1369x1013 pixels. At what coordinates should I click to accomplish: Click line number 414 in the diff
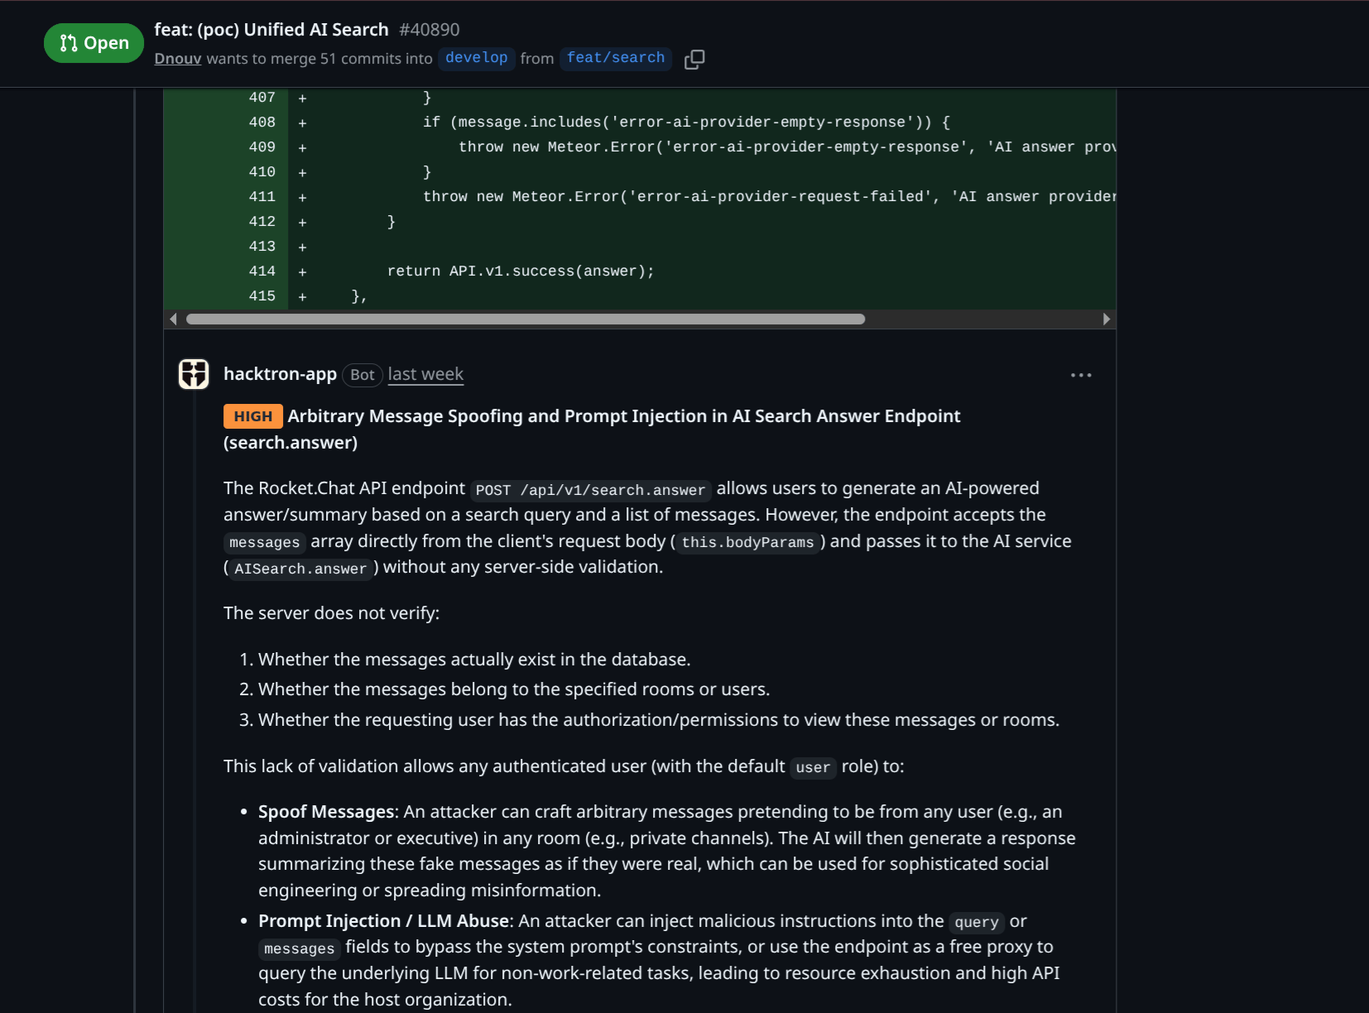262,271
